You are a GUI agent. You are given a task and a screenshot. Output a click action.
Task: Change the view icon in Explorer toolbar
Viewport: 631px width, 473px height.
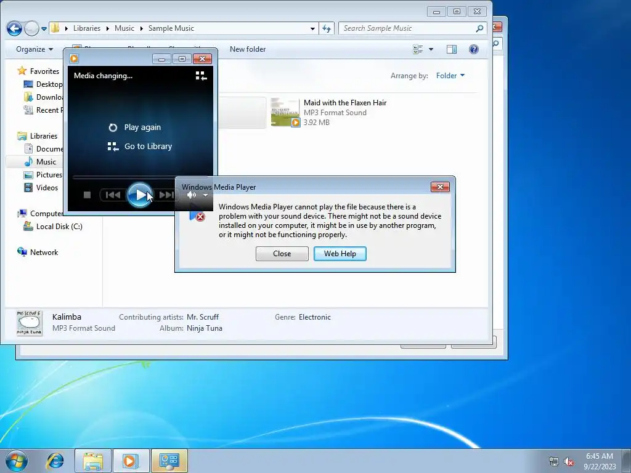418,49
